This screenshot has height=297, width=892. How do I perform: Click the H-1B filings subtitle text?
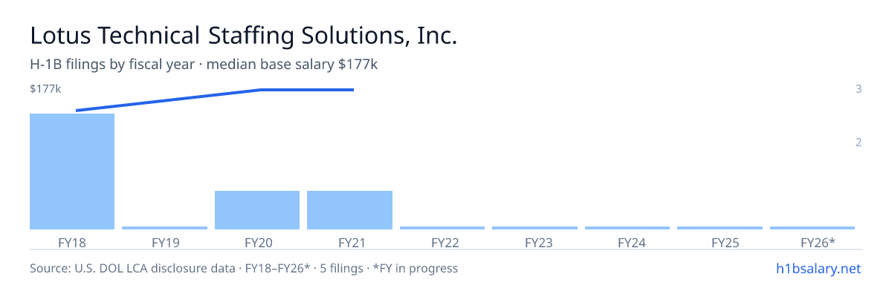204,65
